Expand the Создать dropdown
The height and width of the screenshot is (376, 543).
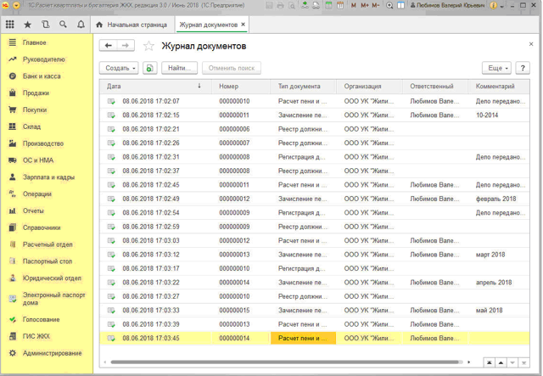(120, 68)
